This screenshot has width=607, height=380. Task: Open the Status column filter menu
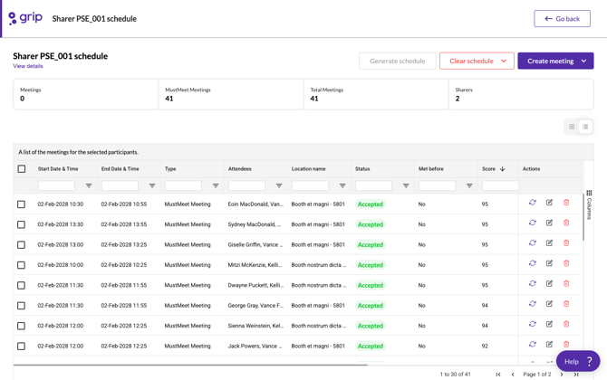406,186
